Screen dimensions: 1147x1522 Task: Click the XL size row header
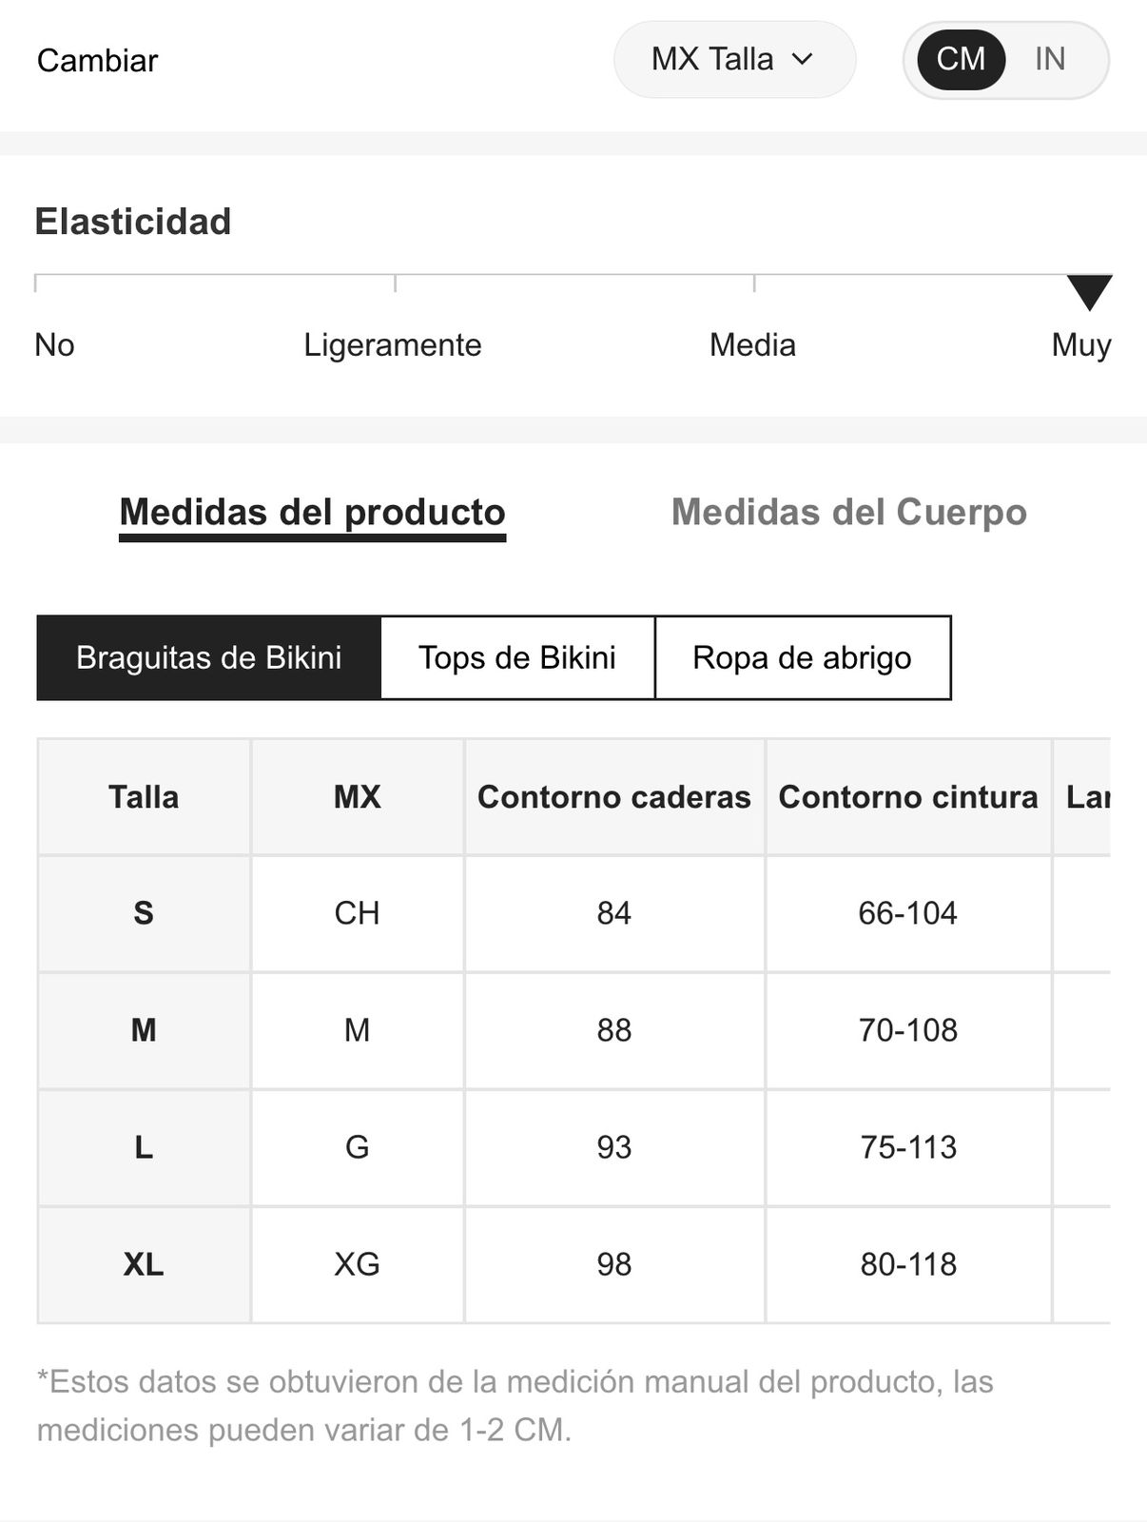[144, 1264]
